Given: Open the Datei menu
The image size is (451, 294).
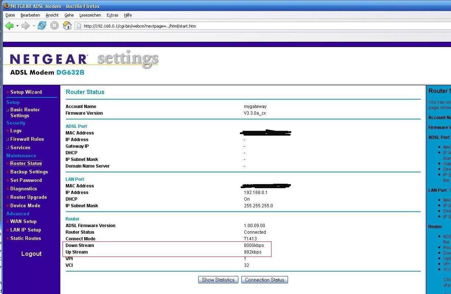Looking at the screenshot, I should coord(10,15).
